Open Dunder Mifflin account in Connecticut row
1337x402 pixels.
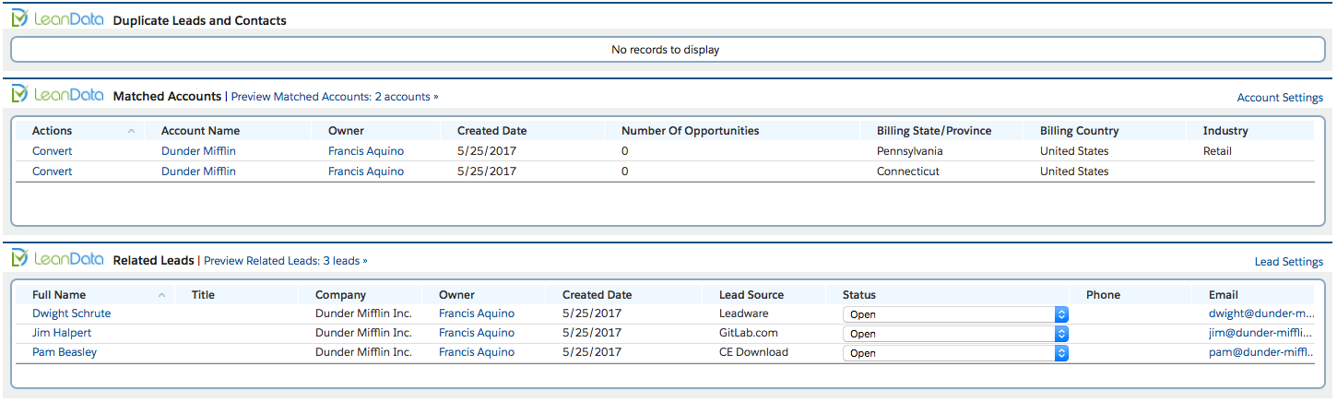[x=198, y=171]
